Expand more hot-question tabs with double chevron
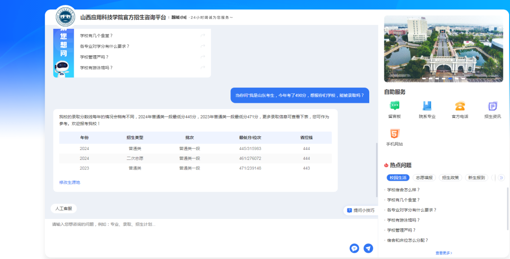 (501, 178)
